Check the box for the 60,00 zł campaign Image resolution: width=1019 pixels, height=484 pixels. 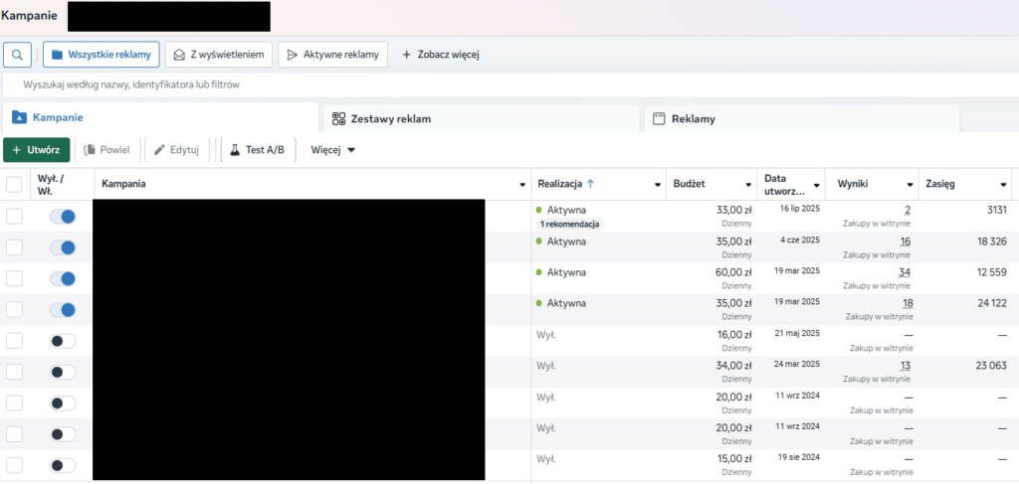(x=14, y=278)
